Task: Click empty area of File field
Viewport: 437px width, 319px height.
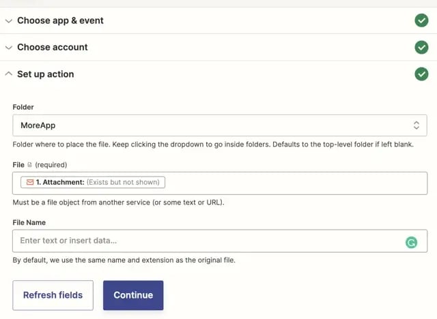Action: [x=294, y=183]
